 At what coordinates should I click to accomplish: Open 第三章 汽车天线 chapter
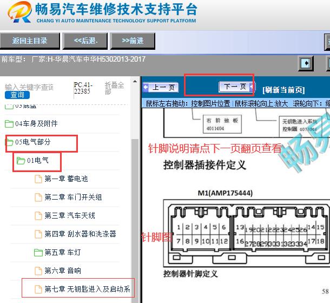[x=70, y=215]
